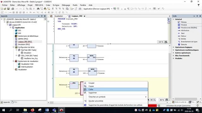This screenshot has height=113, width=202.
Task: Collapse the MainTask (IEC-Tasks) node
Action: 16,50
